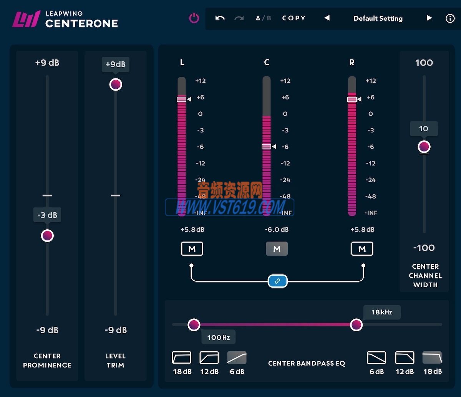
Task: Select the 6 dB high-cut slope icon
Action: tap(377, 358)
